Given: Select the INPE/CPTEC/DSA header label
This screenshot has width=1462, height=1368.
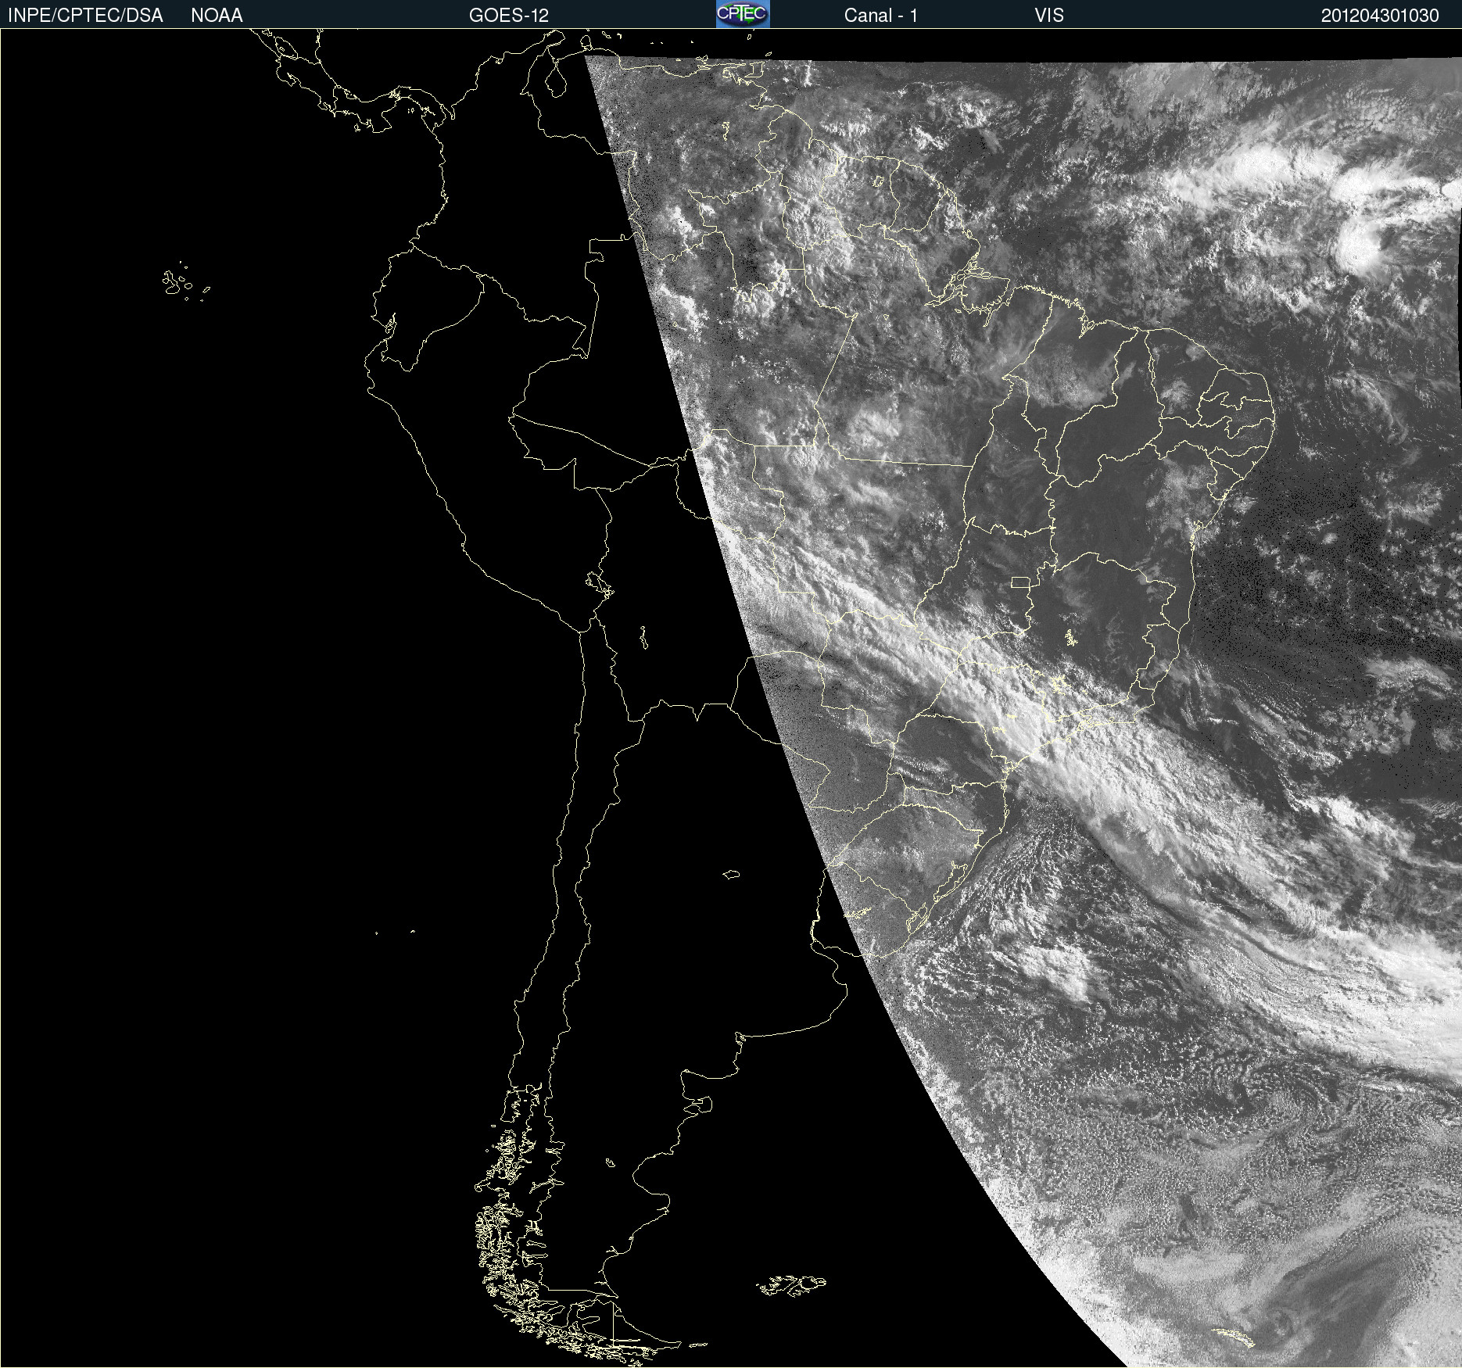Looking at the screenshot, I should pyautogui.click(x=85, y=16).
